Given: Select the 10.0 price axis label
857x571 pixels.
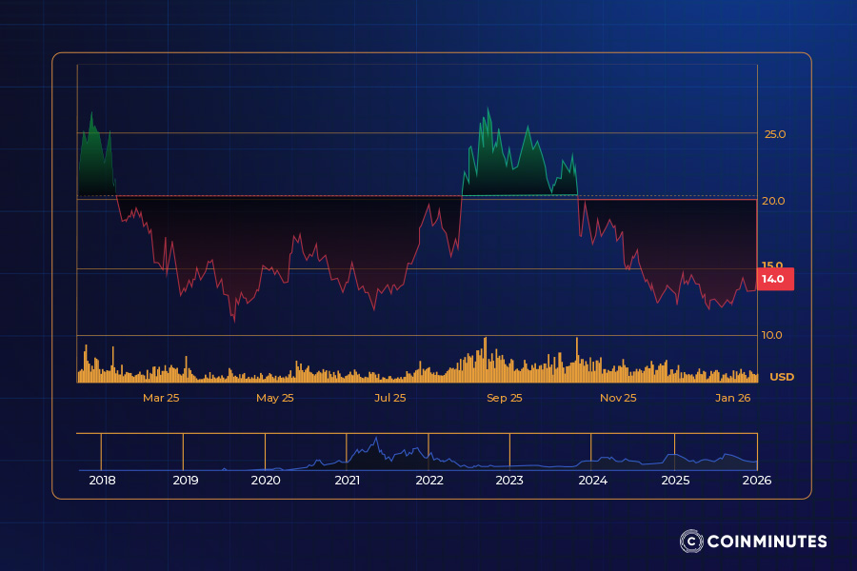Looking at the screenshot, I should point(774,335).
